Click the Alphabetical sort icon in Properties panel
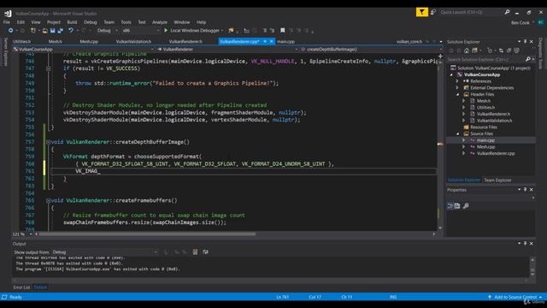The width and height of the screenshot is (547, 308). click(x=457, y=206)
